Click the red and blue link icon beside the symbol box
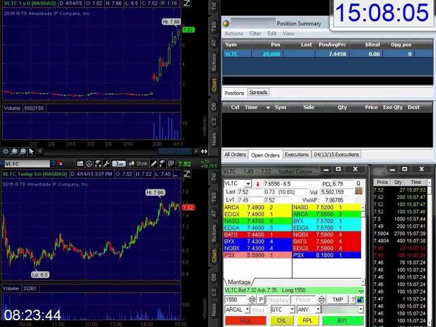Image resolution: width=436 pixels, height=327 pixels. click(61, 163)
